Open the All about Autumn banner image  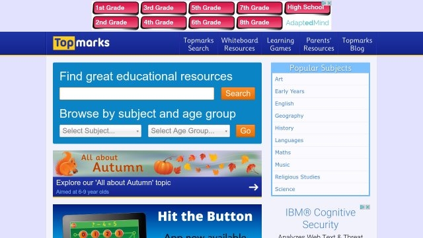click(x=157, y=163)
